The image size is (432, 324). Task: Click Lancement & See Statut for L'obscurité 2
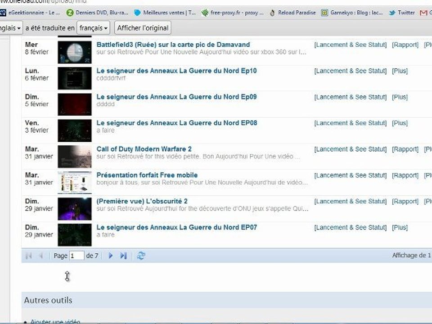click(x=351, y=202)
